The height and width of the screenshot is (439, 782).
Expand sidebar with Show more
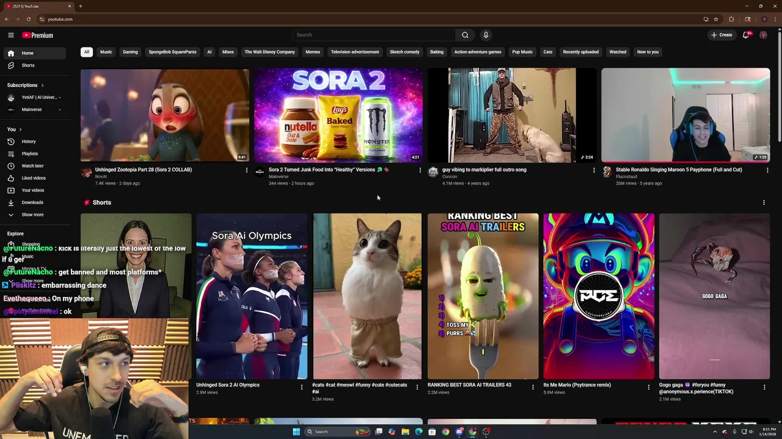pyautogui.click(x=34, y=215)
